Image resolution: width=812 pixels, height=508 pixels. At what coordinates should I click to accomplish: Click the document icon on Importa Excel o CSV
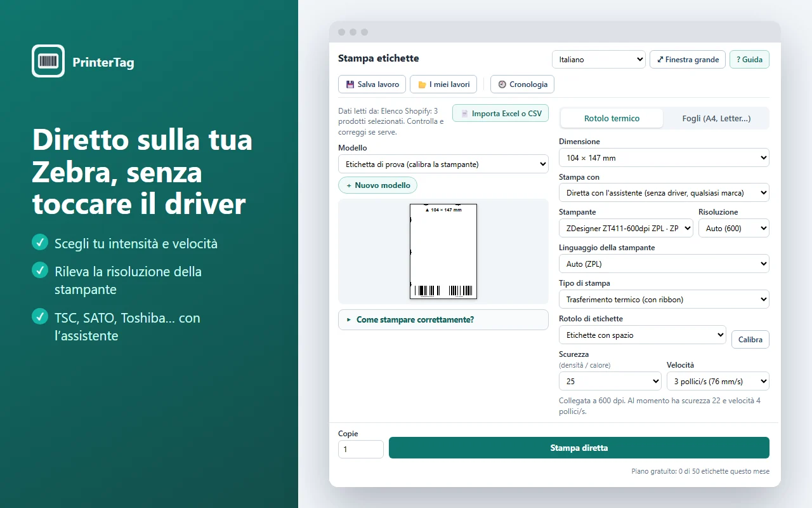pos(464,114)
